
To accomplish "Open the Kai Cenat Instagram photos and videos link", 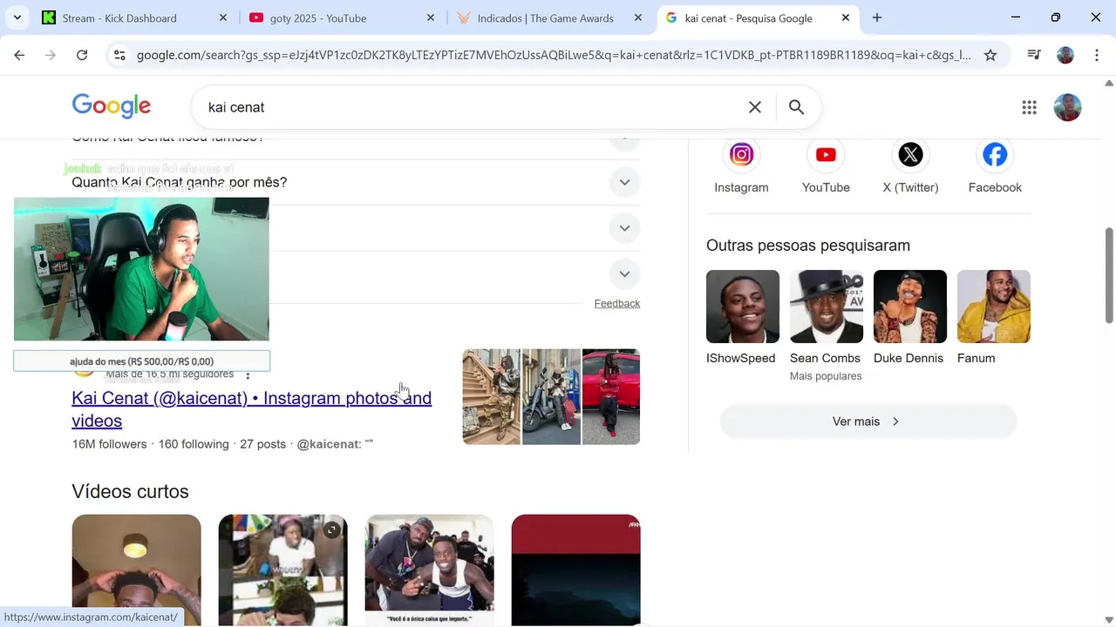I will click(x=252, y=409).
